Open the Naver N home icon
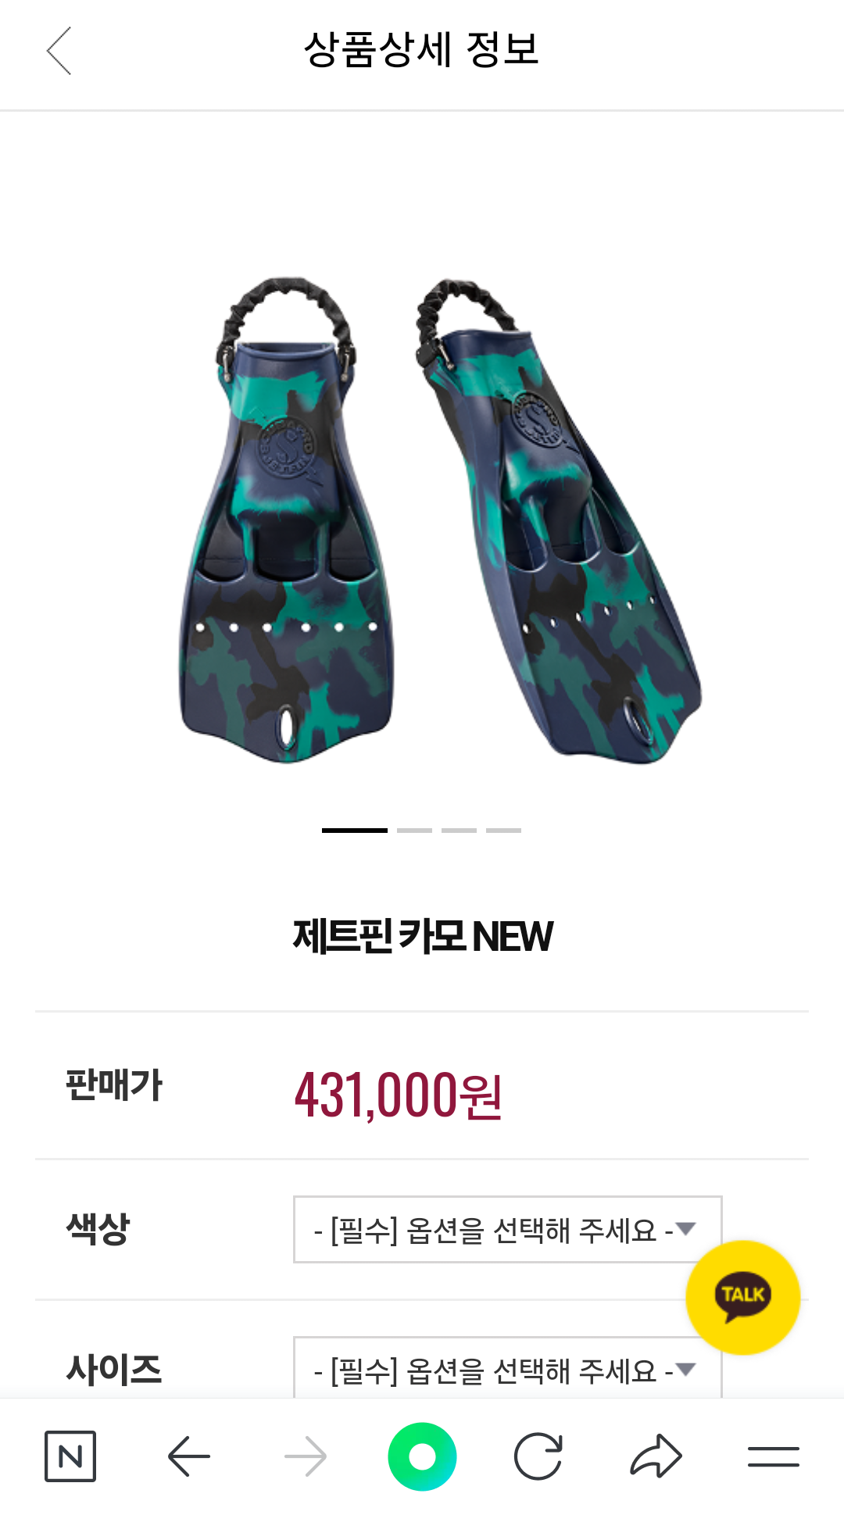 pos(70,1456)
